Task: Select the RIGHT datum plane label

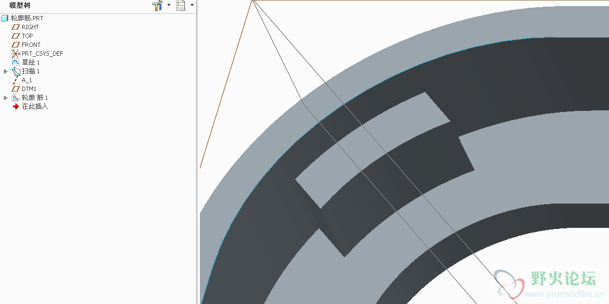Action: pos(30,27)
